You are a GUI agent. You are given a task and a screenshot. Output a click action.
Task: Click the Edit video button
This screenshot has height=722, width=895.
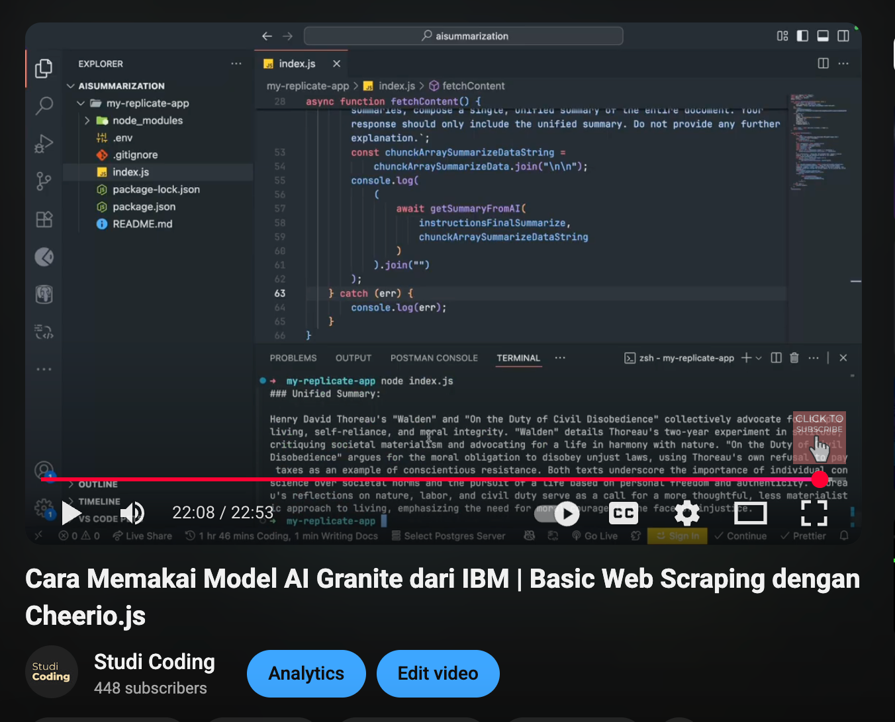point(438,673)
